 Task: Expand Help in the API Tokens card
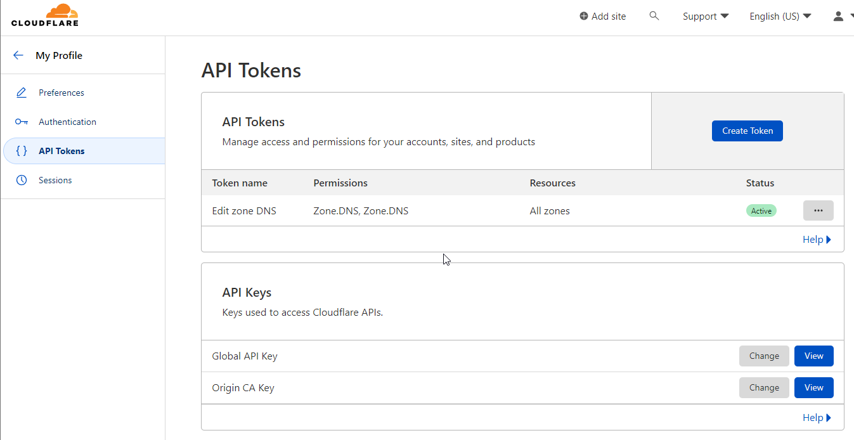tap(817, 240)
